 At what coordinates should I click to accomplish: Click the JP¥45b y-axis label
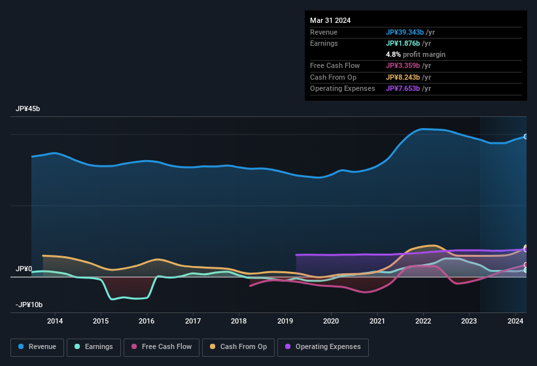click(28, 109)
